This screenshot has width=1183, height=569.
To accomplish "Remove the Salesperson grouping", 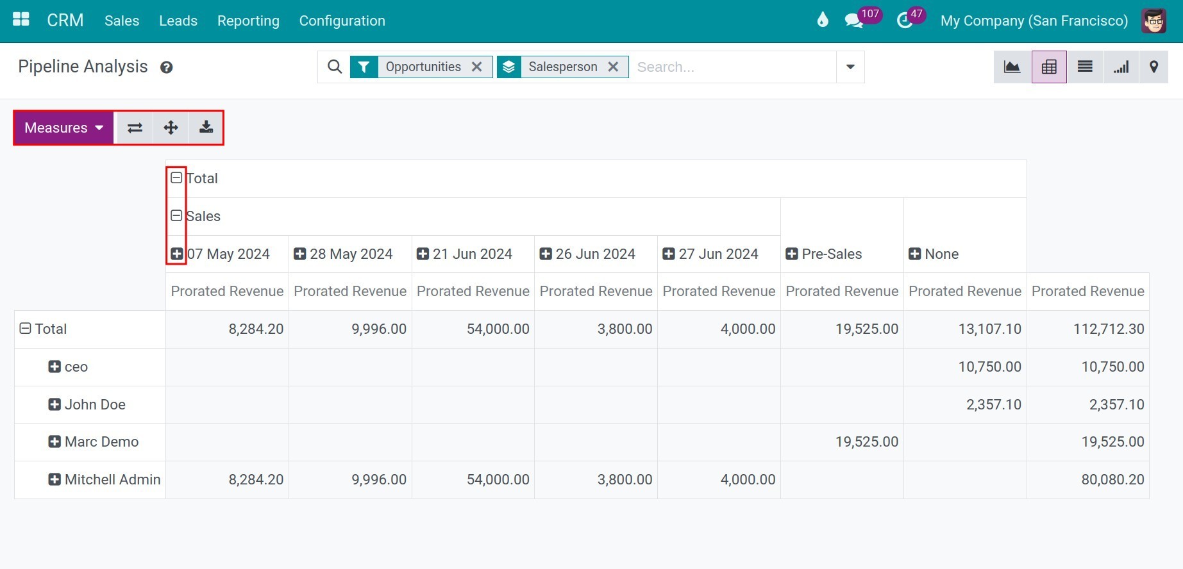I will click(613, 67).
